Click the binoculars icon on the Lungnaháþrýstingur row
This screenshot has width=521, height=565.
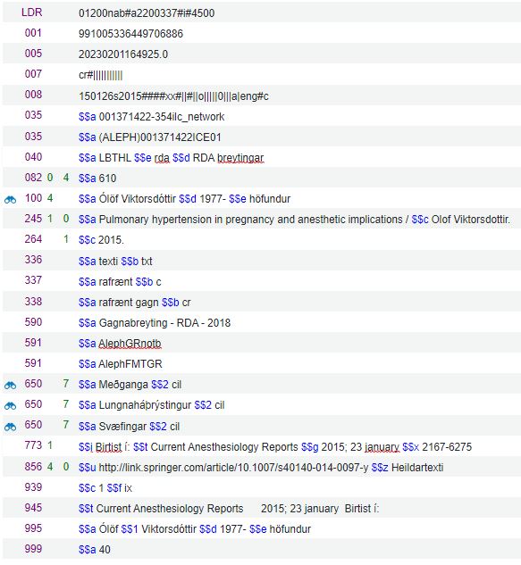click(10, 406)
